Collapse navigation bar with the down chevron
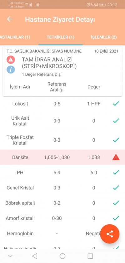Viewport: 125px width, 263px height. point(10,256)
